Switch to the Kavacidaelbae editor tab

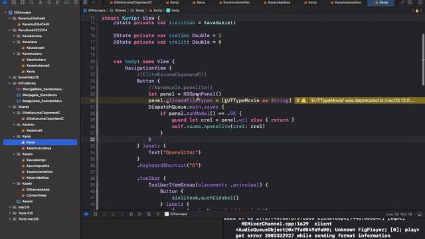point(277,3)
